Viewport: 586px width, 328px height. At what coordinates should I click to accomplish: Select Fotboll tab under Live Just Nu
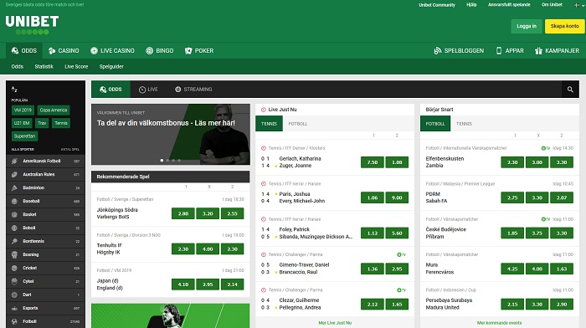click(298, 124)
